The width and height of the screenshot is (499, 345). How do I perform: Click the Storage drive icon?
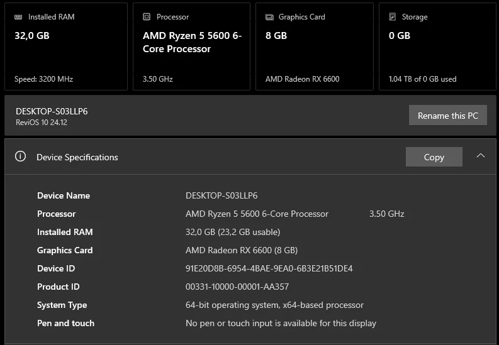coord(393,17)
